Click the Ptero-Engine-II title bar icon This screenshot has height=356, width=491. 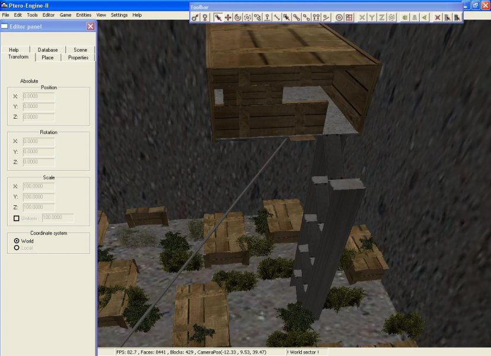tap(4, 5)
